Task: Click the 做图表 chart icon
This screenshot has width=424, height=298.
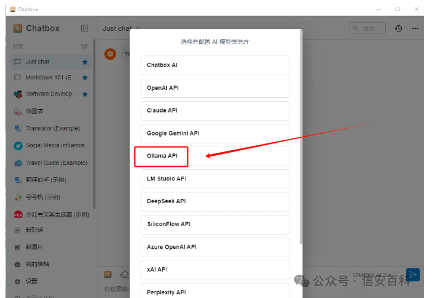Action: (18, 111)
